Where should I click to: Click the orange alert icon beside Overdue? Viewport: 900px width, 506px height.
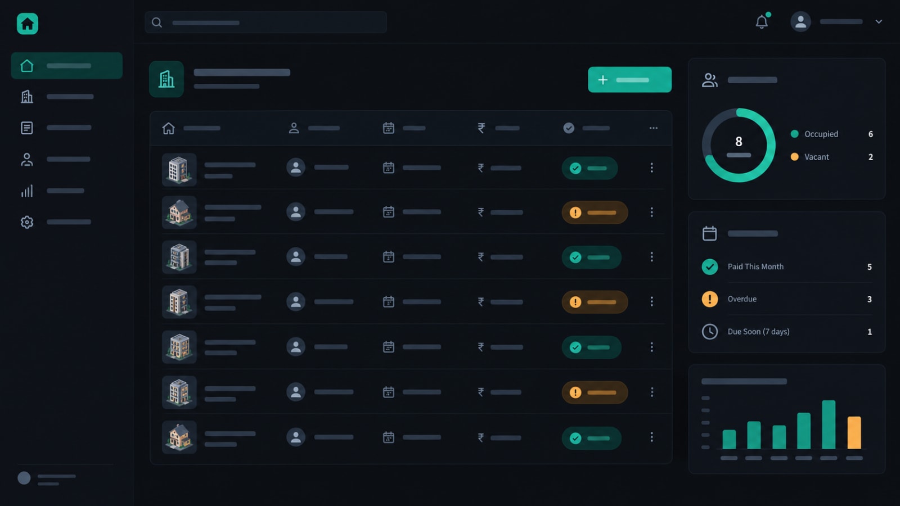coord(710,299)
